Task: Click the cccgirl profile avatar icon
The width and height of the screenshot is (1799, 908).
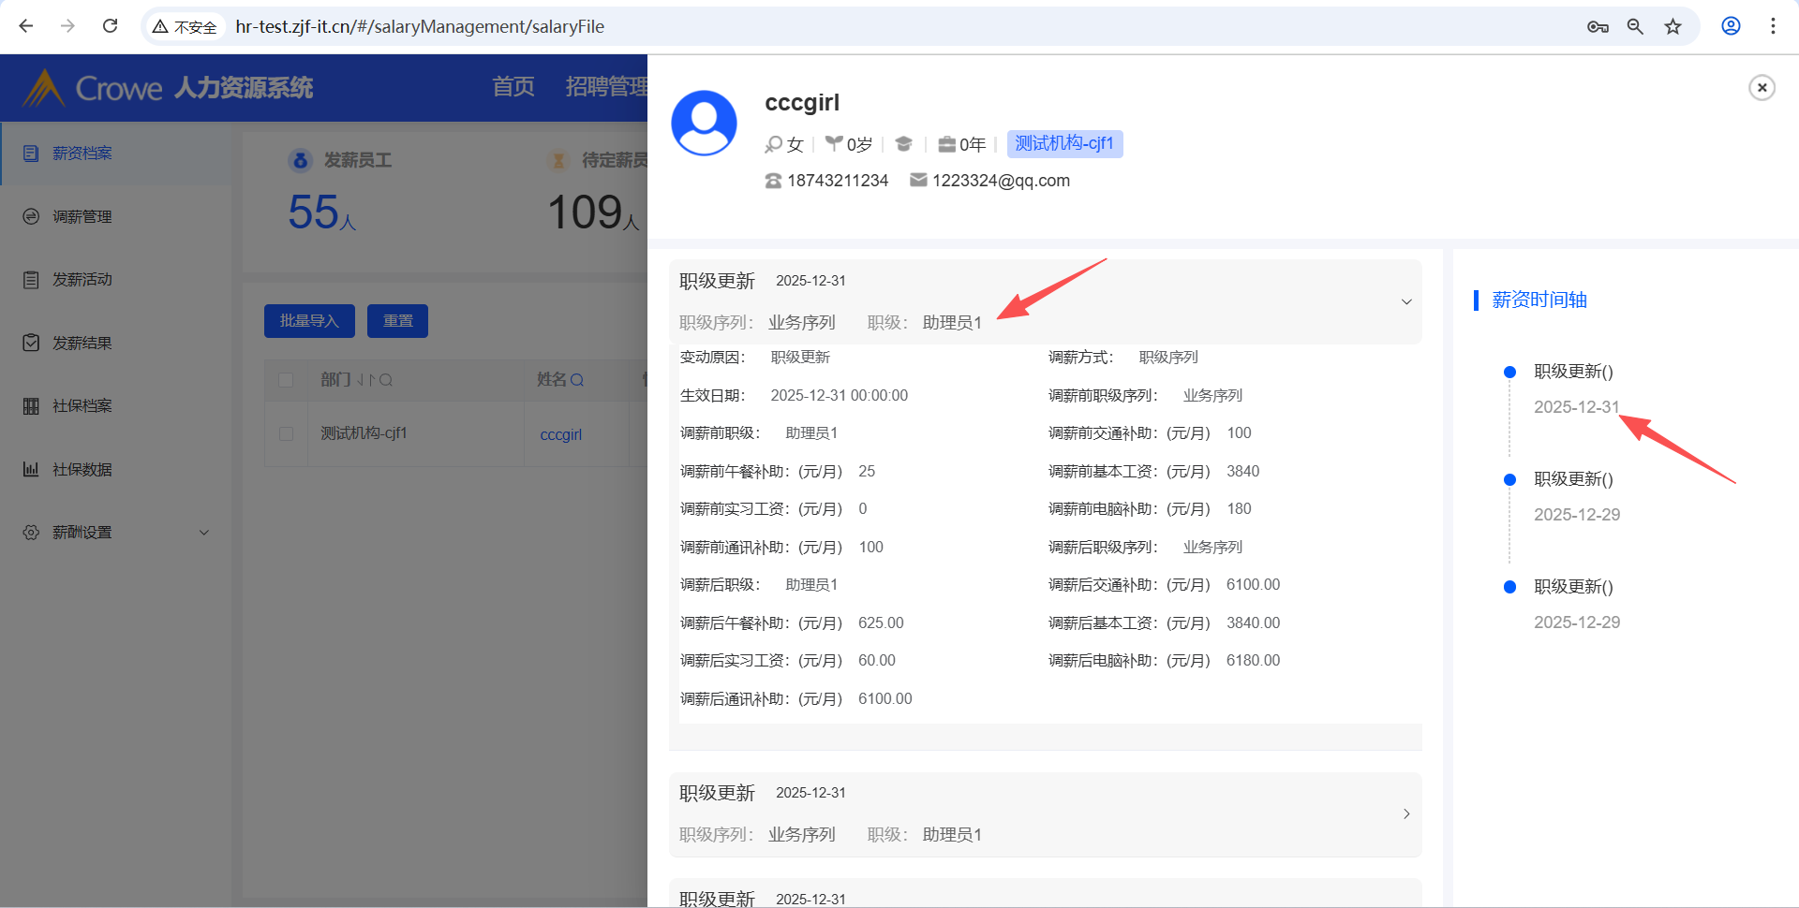Action: 704,123
